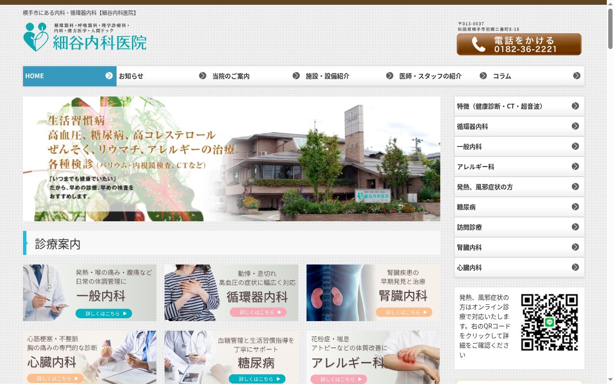Viewport: 614px width, 384px height.
Task: Click arrow icon beside お知らせ
Action: pos(202,76)
